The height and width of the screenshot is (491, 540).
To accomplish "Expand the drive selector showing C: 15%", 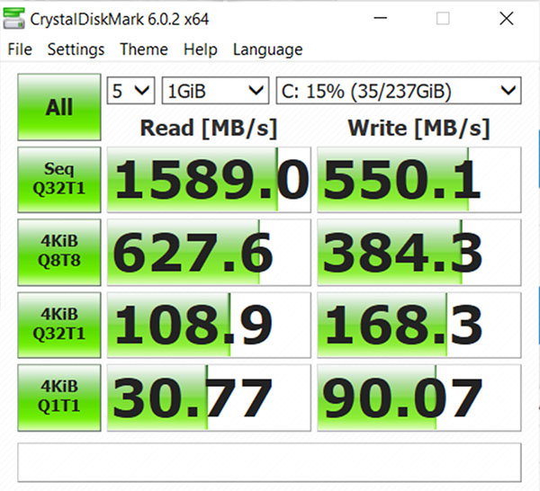I will tap(399, 91).
